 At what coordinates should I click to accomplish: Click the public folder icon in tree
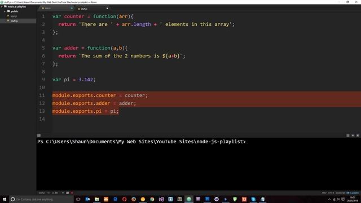tap(8, 11)
